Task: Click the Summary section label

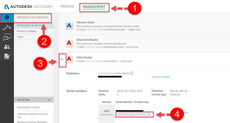Action: click(73, 73)
